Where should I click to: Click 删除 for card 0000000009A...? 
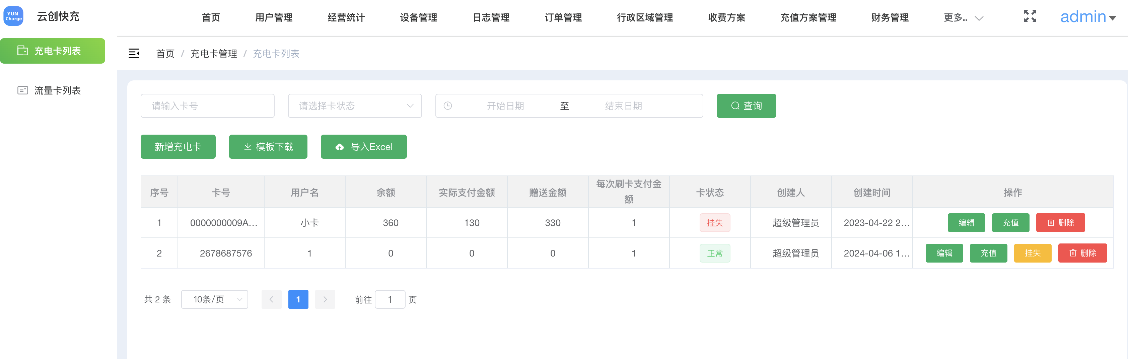pyautogui.click(x=1060, y=222)
